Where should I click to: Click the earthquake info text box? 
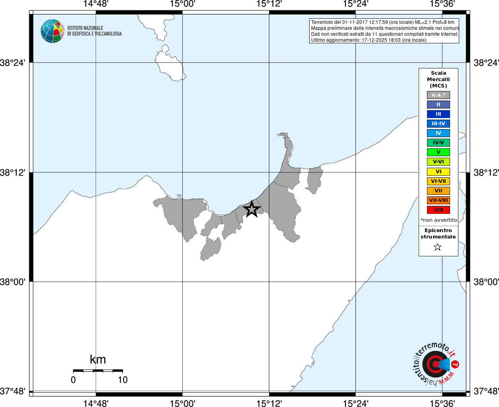384,31
